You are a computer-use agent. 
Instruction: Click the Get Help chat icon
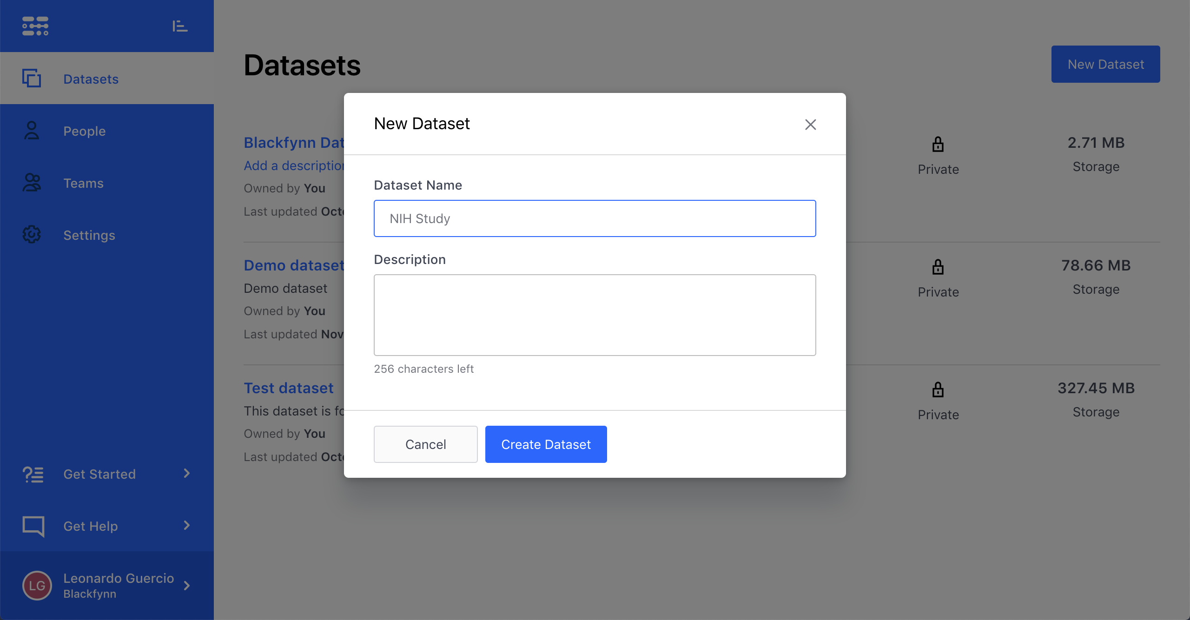pyautogui.click(x=33, y=526)
